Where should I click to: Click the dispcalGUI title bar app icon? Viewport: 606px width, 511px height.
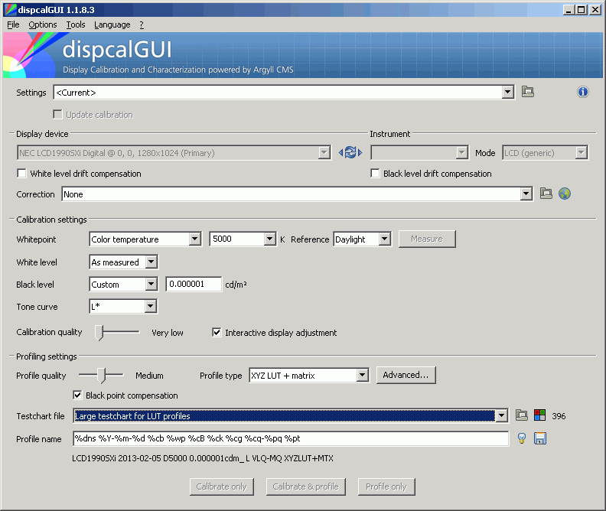coord(10,10)
